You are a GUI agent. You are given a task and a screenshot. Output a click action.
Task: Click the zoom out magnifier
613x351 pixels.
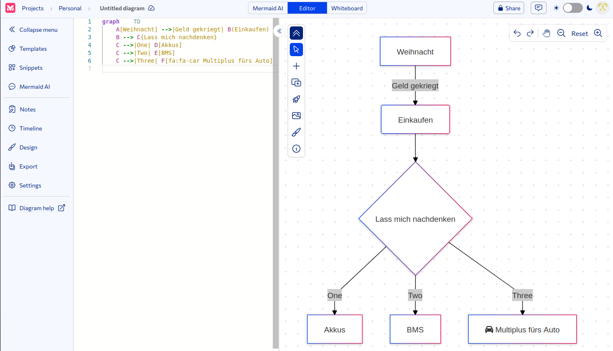[x=561, y=33]
